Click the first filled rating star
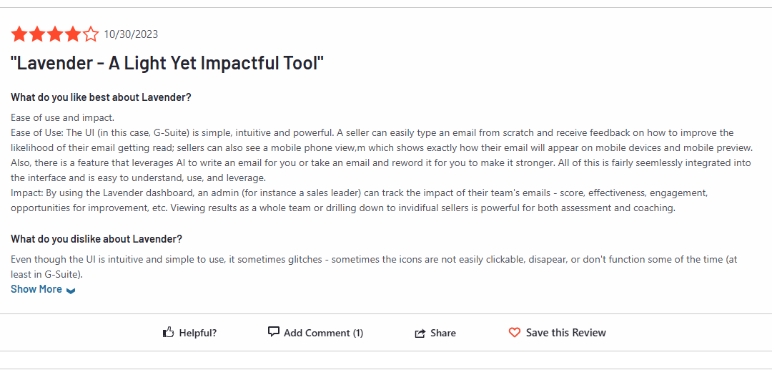This screenshot has height=370, width=772. point(19,34)
